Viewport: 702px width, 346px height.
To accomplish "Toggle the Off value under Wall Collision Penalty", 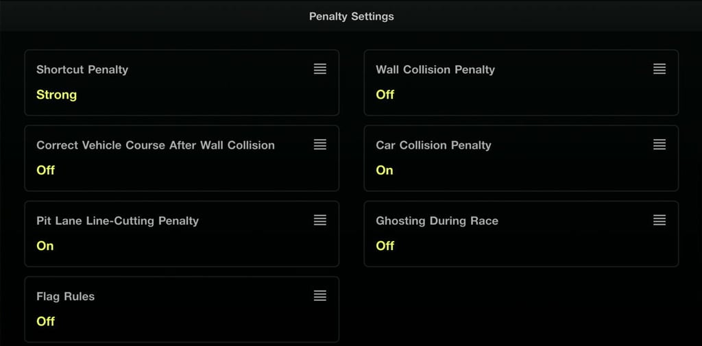I will point(385,95).
